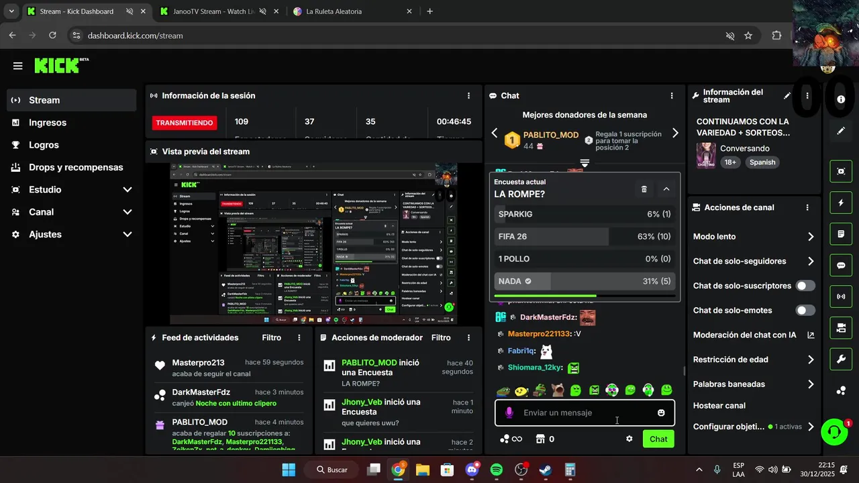Open the Windows Start menu

(x=289, y=470)
